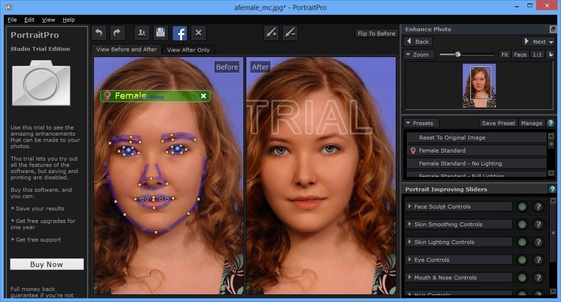Select the brush with minus tool
The image size is (561, 302).
[290, 33]
